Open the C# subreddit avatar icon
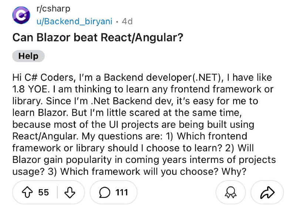This screenshot has width=296, height=207. (x=21, y=15)
